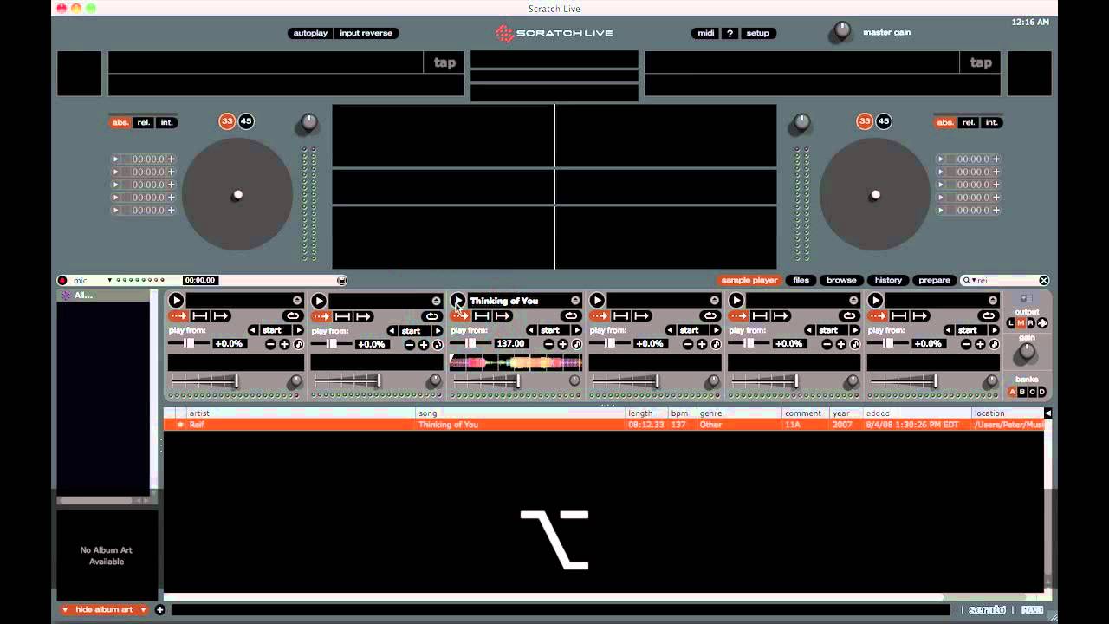Open the sample player tab
This screenshot has height=624, width=1109.
(x=749, y=281)
